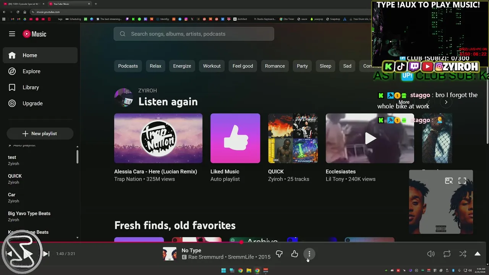Viewport: 489px width, 275px height.
Task: Reload the current page
Action: click(x=18, y=12)
